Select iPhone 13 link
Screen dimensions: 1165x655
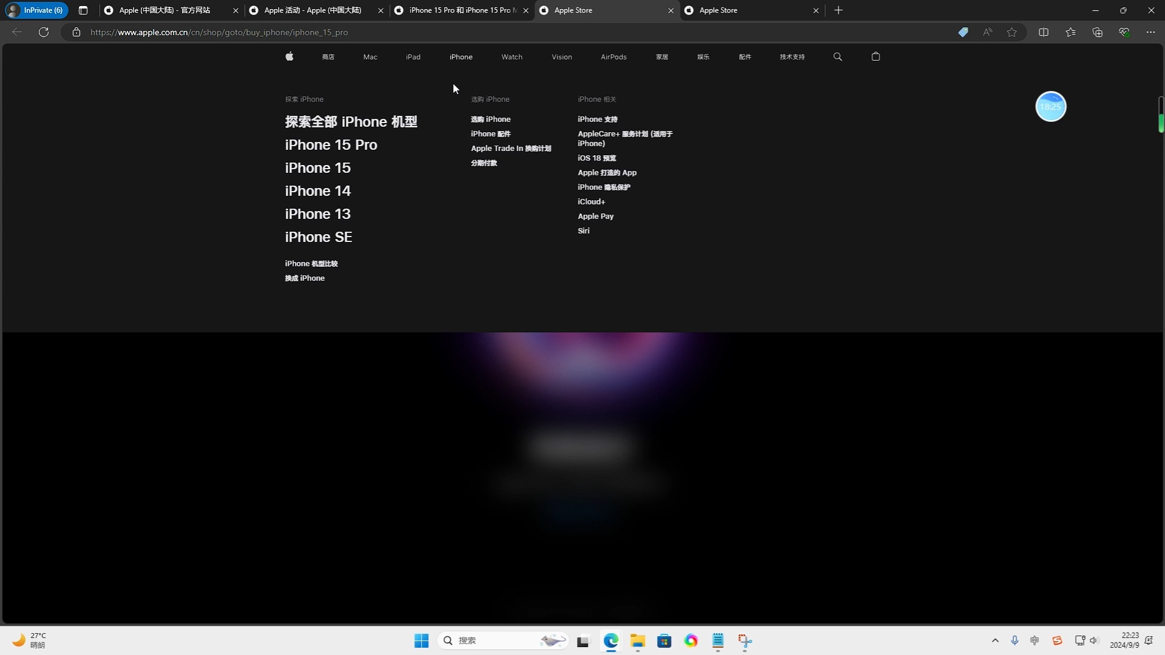[x=318, y=214]
